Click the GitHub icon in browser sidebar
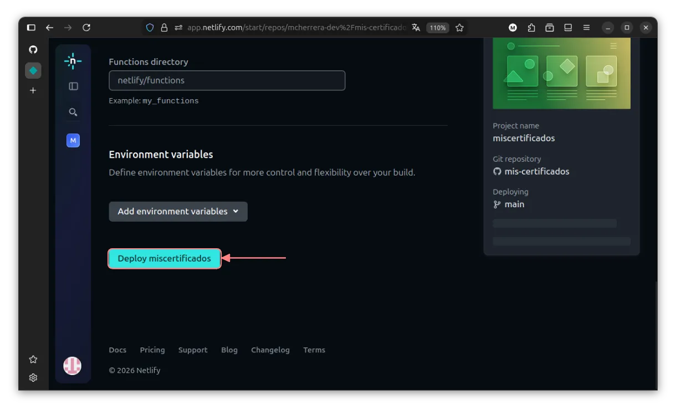The image size is (676, 410). tap(33, 50)
